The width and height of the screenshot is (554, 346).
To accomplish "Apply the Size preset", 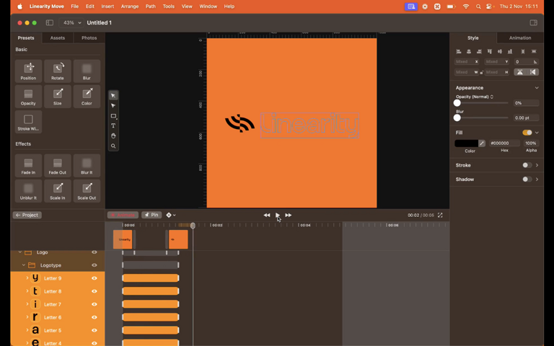I will click(58, 97).
